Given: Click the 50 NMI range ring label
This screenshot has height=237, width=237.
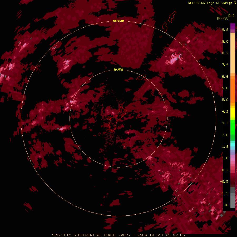Looking at the screenshot, I should coord(118,70).
